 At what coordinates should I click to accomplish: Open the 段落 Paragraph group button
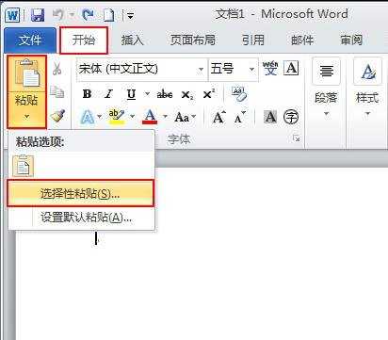[326, 89]
